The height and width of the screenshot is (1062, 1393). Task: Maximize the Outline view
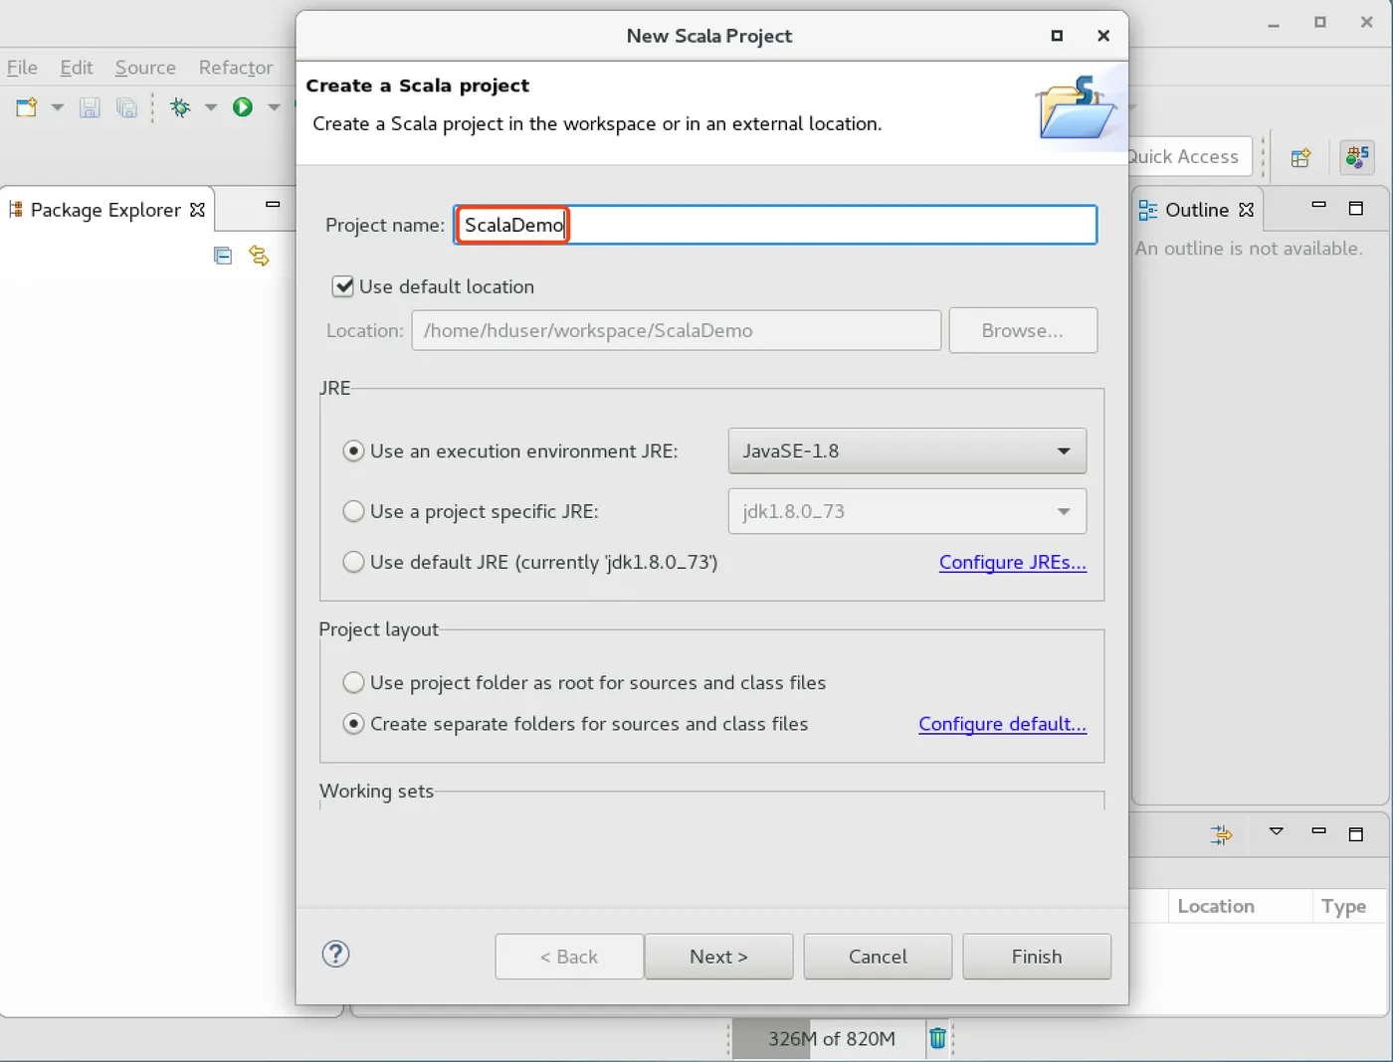pyautogui.click(x=1355, y=208)
